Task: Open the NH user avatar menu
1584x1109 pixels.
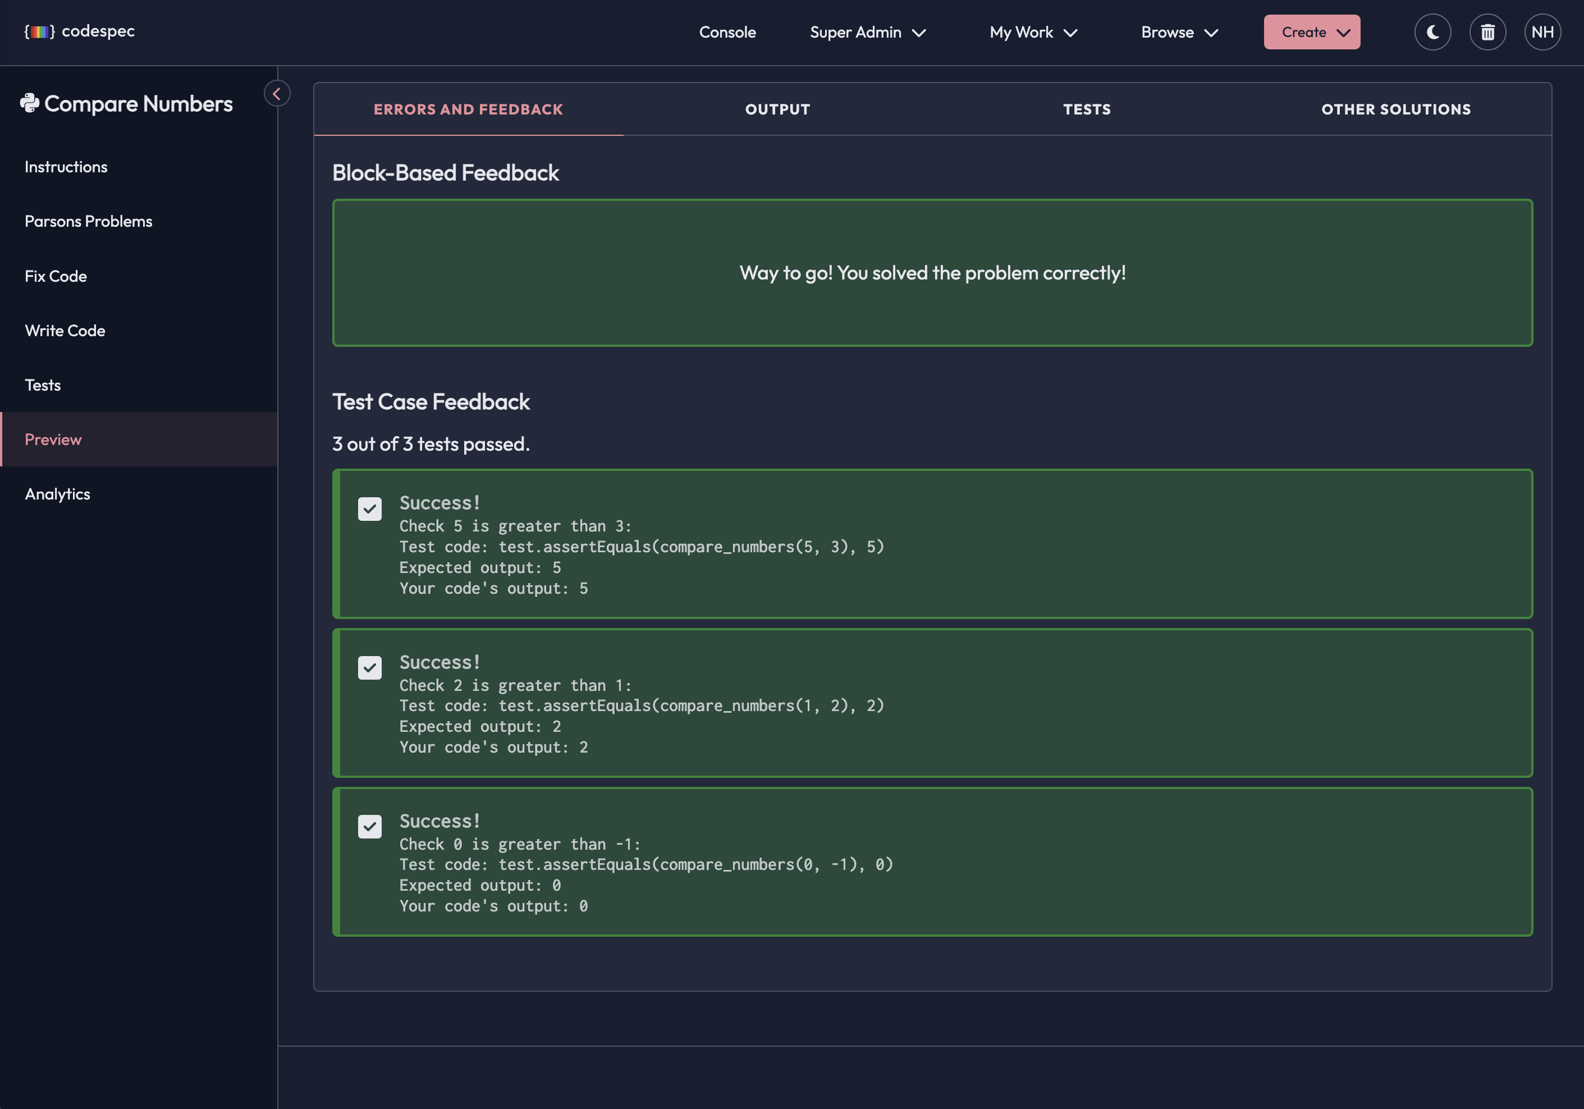Action: pos(1542,33)
